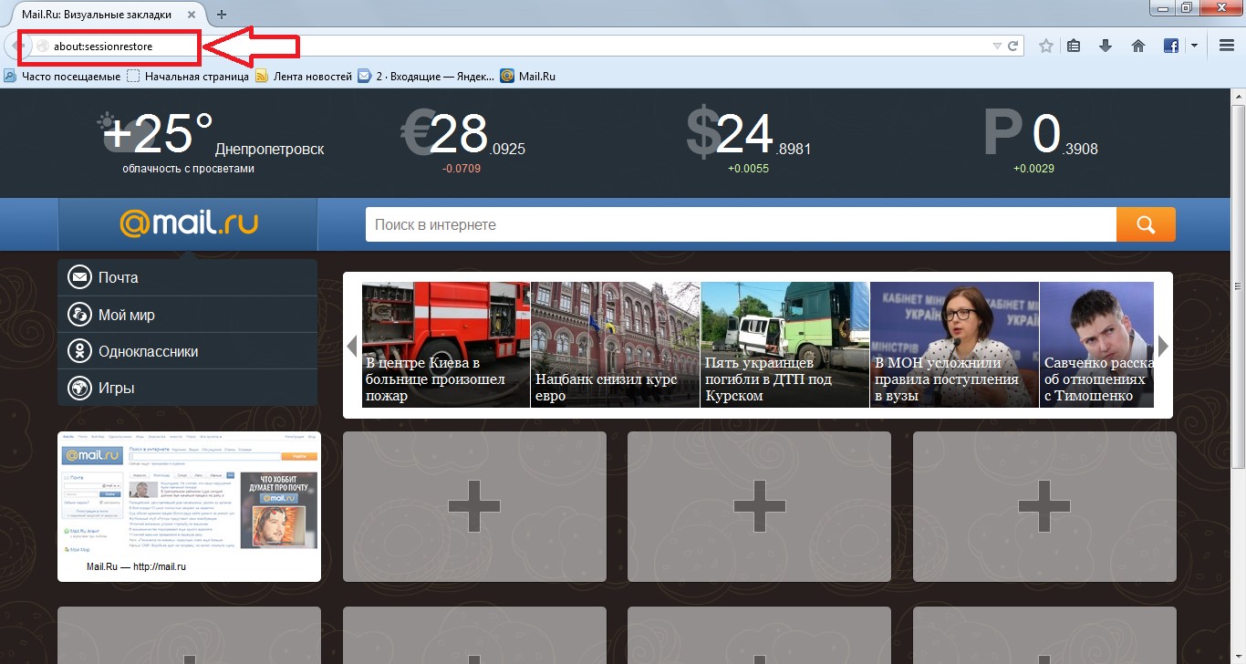The image size is (1246, 664).
Task: Expand the address bar history dropdown
Action: 996,46
